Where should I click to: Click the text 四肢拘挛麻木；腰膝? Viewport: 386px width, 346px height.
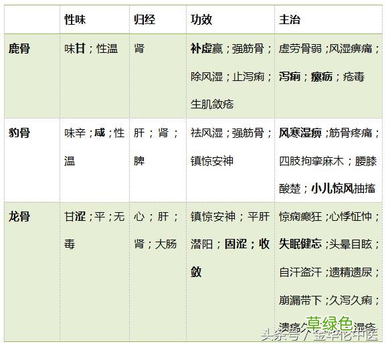click(328, 161)
